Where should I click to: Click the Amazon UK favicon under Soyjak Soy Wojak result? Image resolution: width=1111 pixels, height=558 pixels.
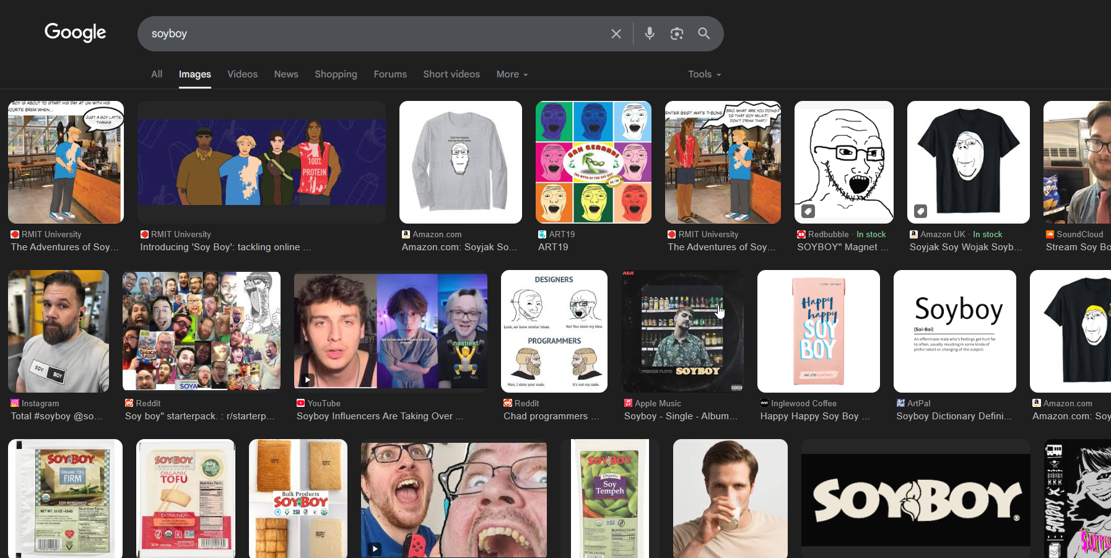pyautogui.click(x=914, y=234)
